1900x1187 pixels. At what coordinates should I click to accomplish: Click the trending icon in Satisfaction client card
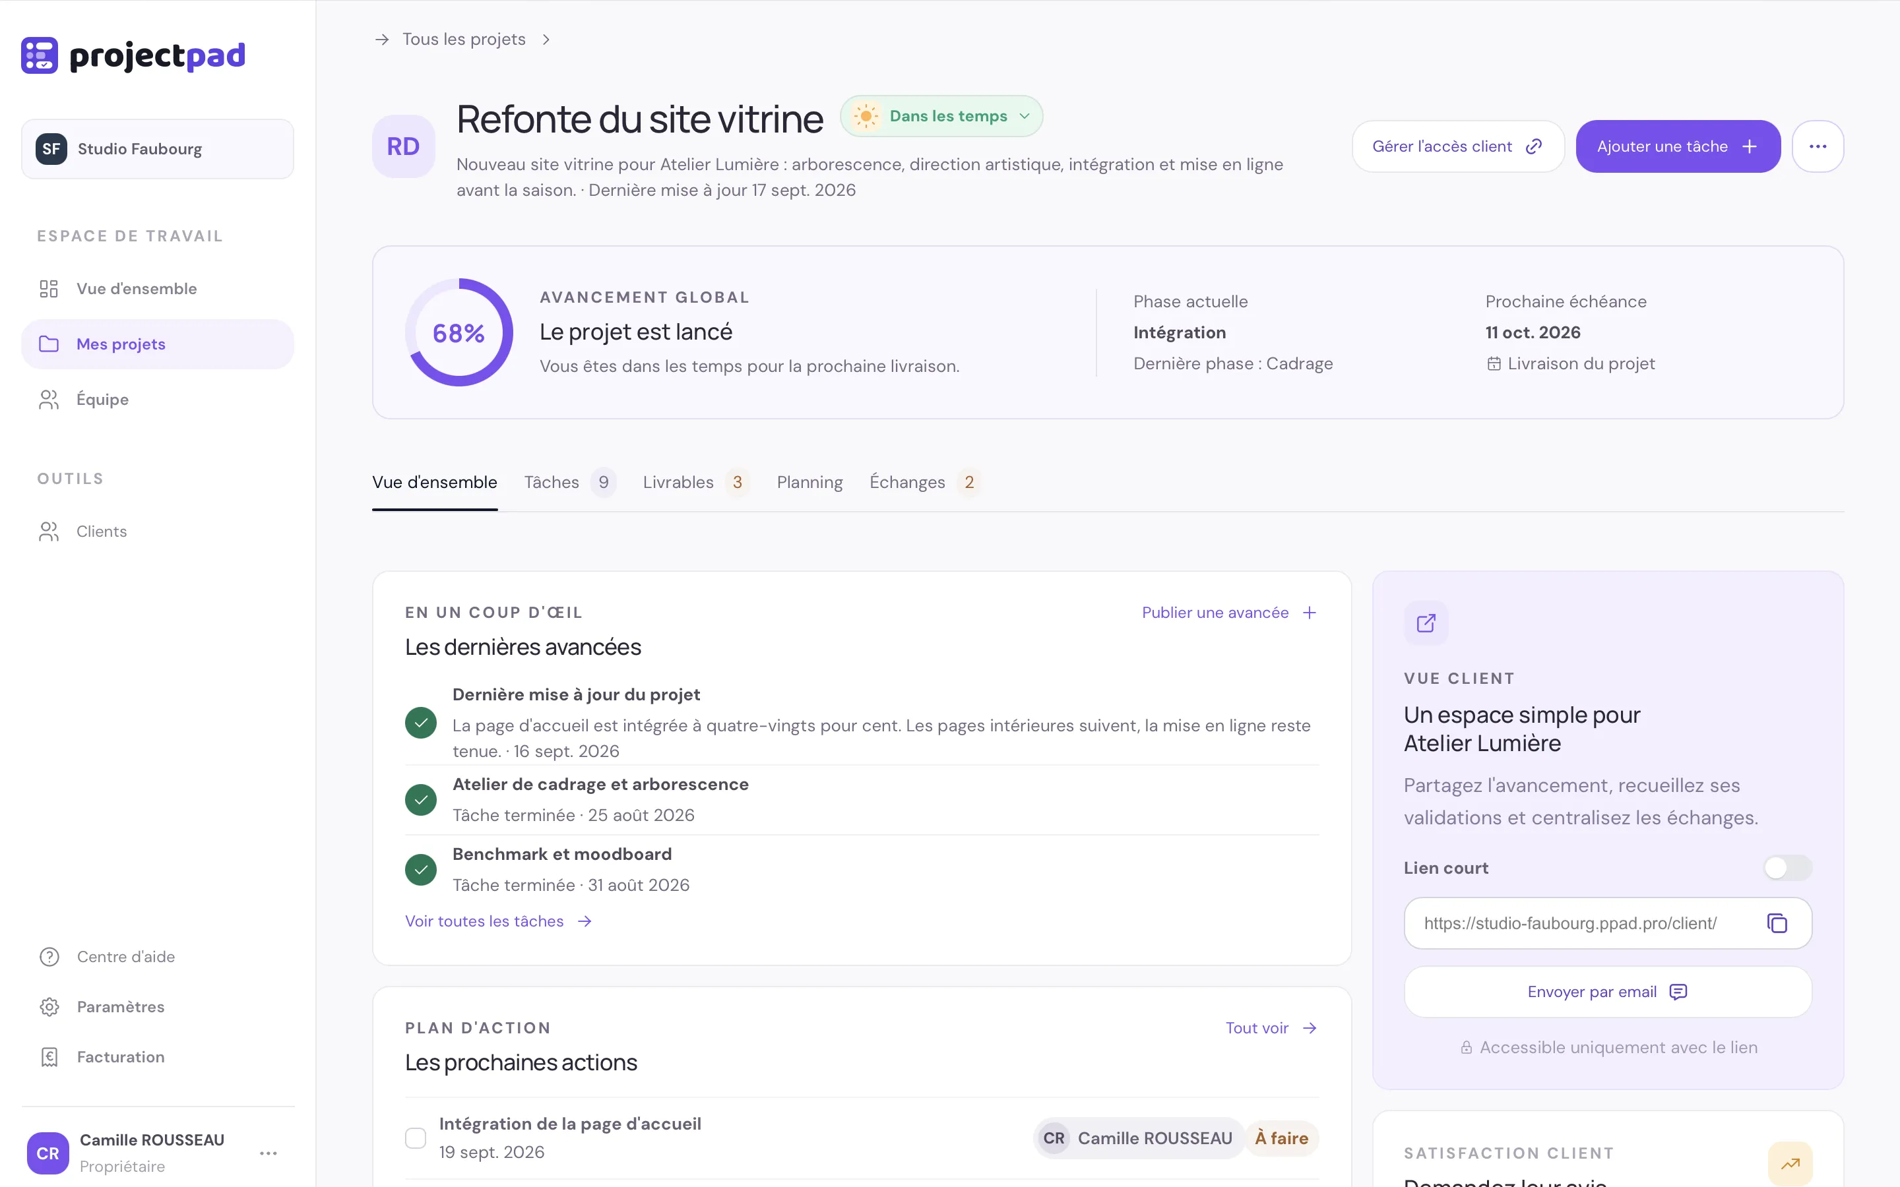click(1790, 1163)
